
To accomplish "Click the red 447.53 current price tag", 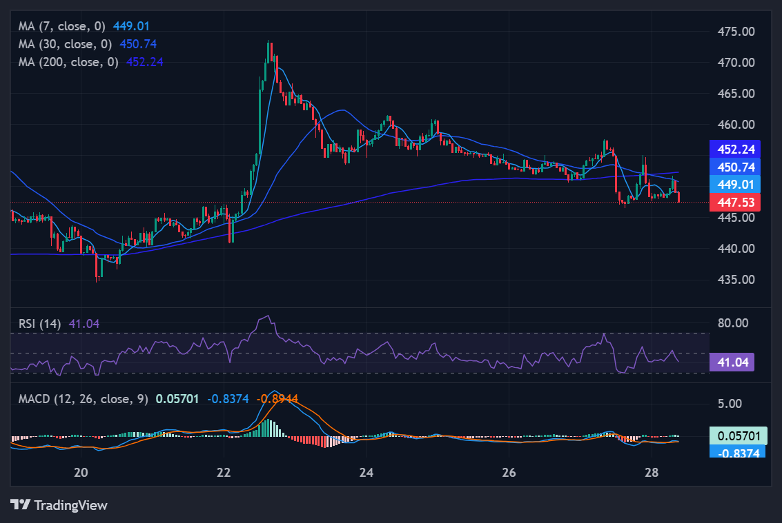I will click(734, 202).
